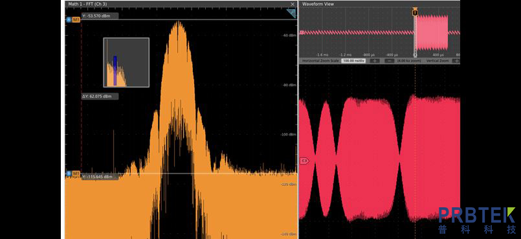This screenshot has width=521, height=239.
Task: Click the C3 channel handle on zoomed waveform
Action: 304,161
